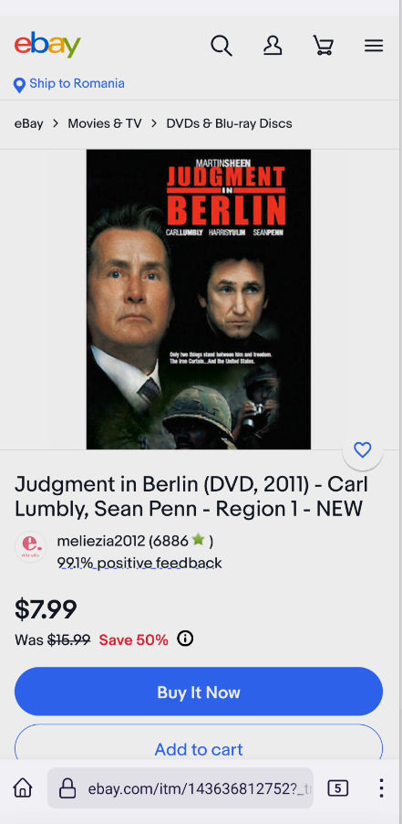The image size is (402, 824).
Task: Open Movies & TV breadcrumb category
Action: (x=105, y=123)
